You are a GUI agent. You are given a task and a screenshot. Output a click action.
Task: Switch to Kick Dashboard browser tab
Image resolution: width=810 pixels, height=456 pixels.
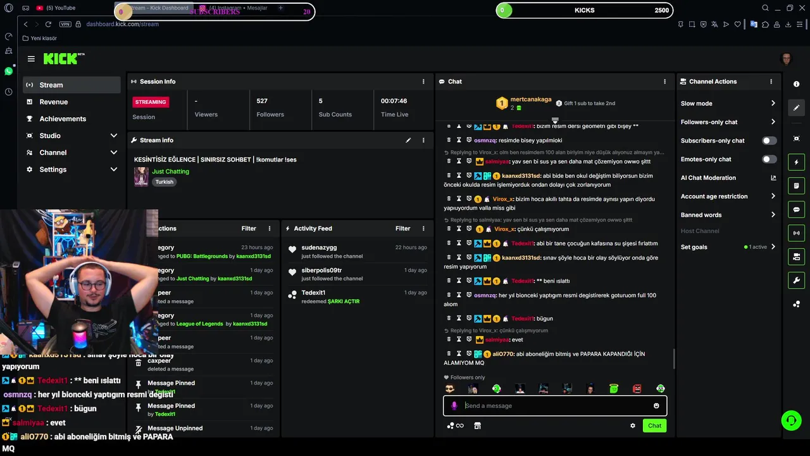pos(155,8)
